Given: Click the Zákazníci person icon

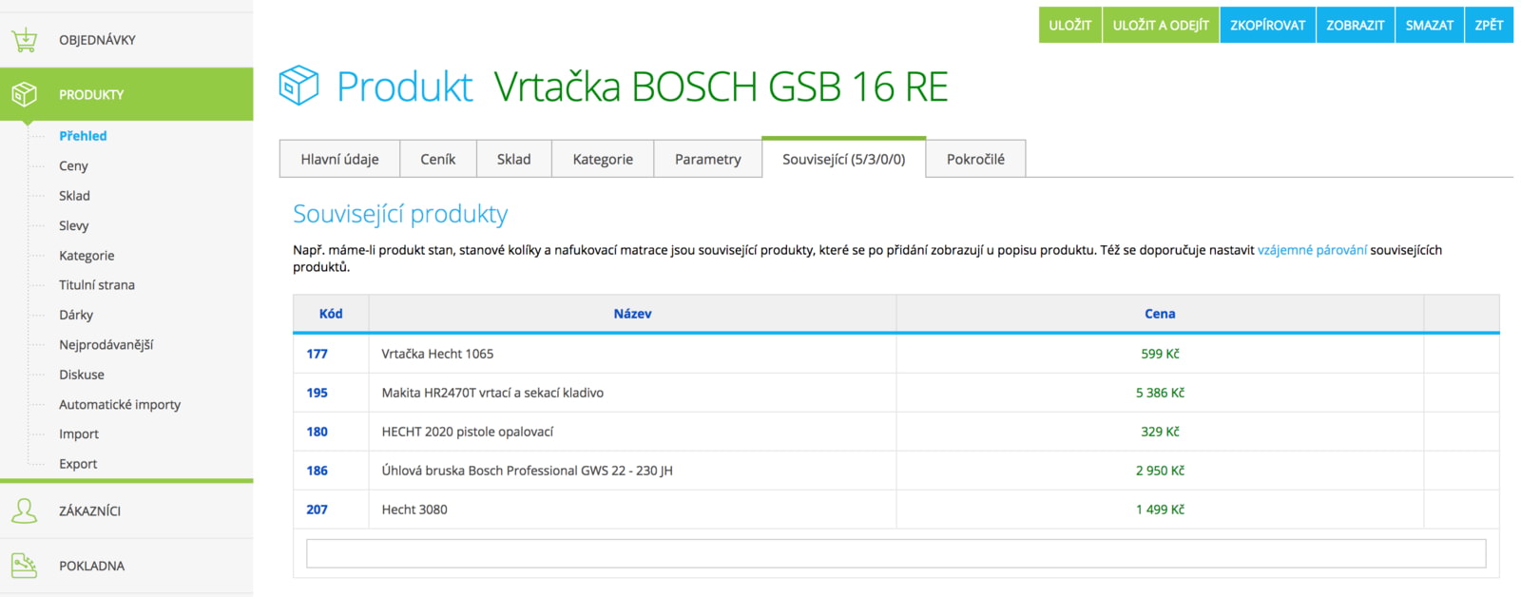Looking at the screenshot, I should tap(25, 510).
